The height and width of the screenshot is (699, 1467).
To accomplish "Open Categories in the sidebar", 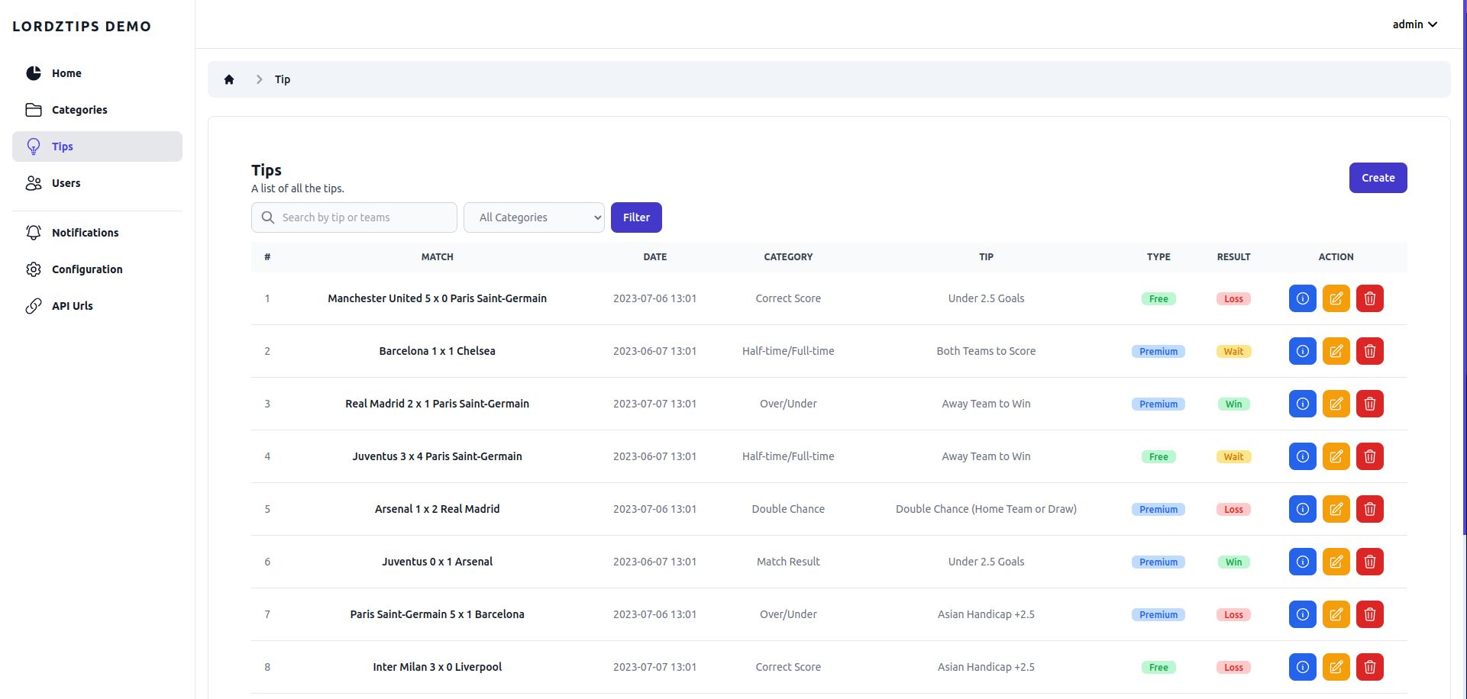I will pos(79,110).
